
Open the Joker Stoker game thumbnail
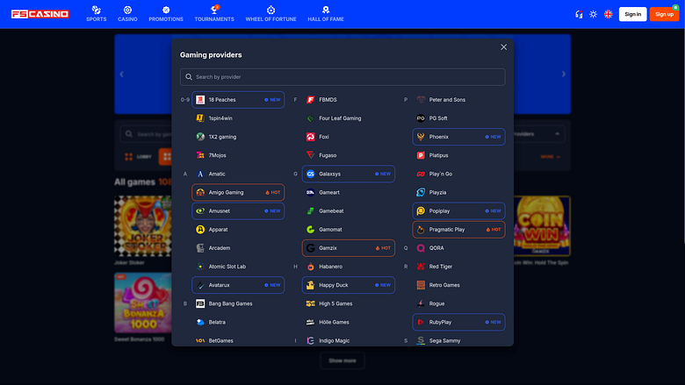point(143,226)
